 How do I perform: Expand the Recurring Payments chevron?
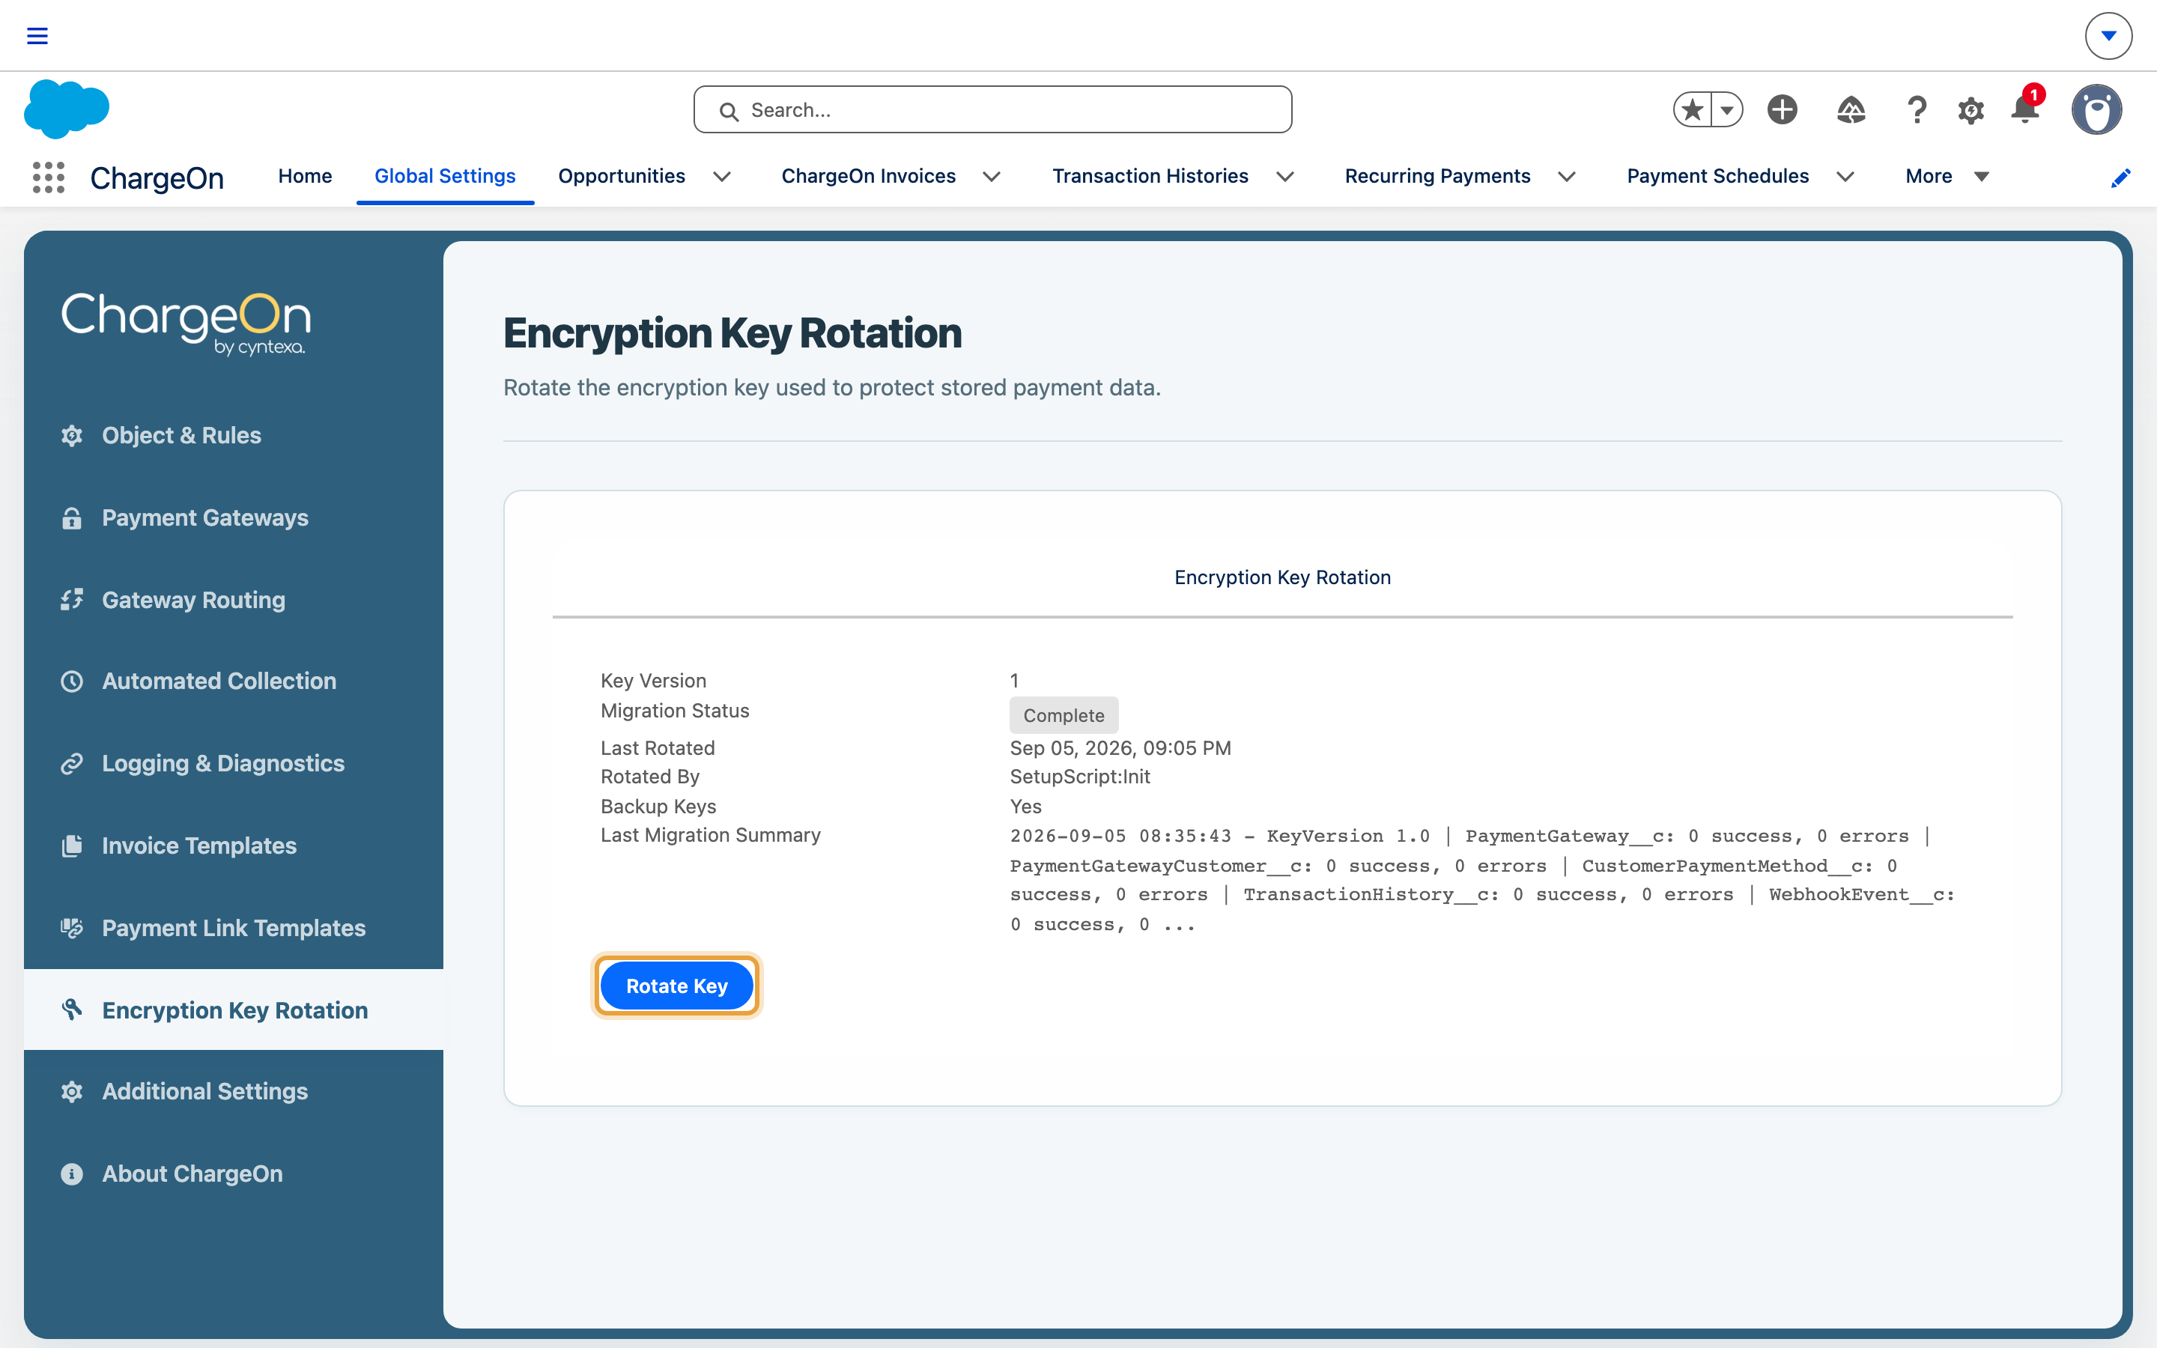(x=1566, y=177)
